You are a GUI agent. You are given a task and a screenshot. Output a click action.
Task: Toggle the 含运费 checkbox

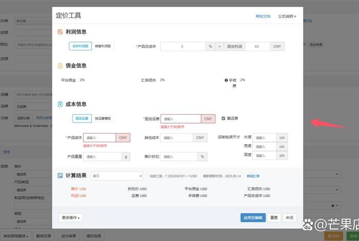223,118
